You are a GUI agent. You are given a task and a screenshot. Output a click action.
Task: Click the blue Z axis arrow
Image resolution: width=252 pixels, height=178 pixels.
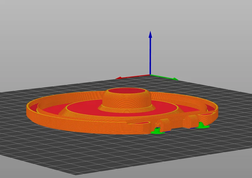coord(150,53)
